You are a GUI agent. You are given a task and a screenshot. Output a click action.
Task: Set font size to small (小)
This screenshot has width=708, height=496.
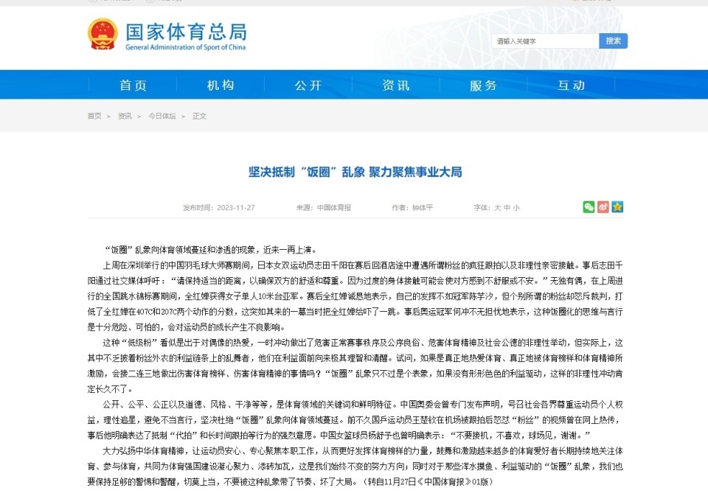point(516,208)
